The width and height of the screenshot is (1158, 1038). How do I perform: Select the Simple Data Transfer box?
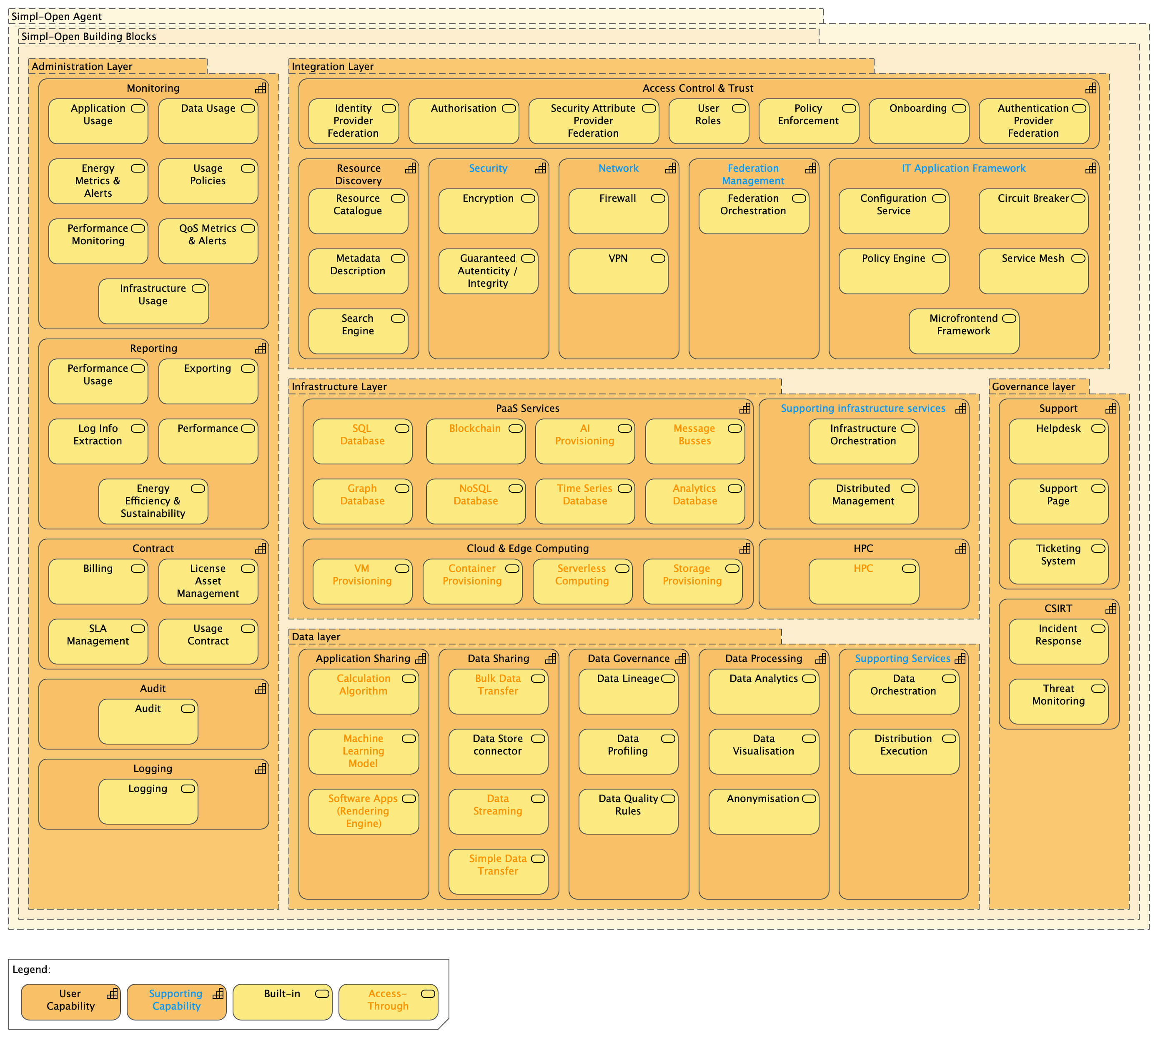click(498, 872)
